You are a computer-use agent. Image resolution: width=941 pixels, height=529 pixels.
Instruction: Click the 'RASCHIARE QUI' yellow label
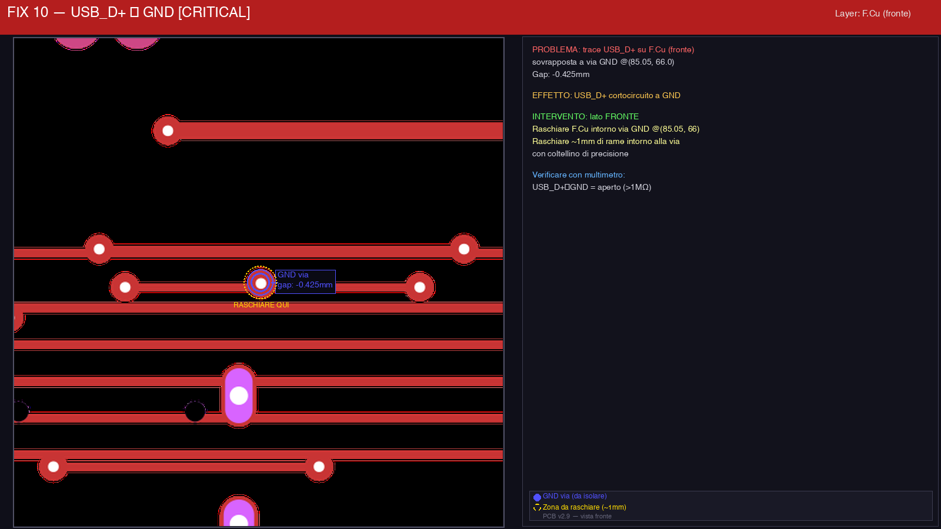[261, 305]
